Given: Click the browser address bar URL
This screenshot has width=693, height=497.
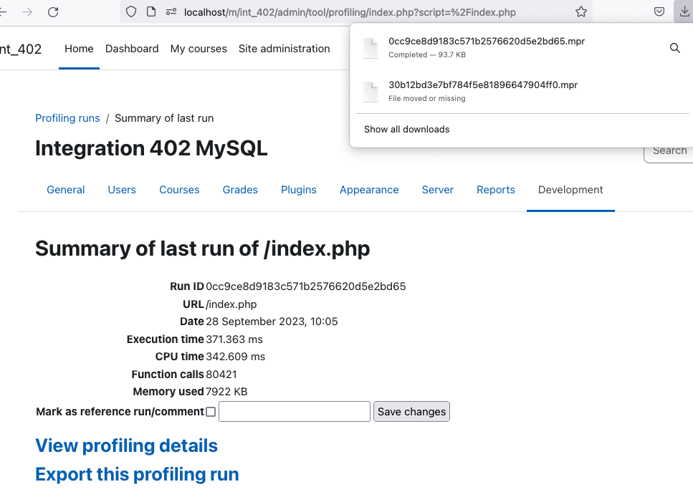Looking at the screenshot, I should pyautogui.click(x=350, y=12).
